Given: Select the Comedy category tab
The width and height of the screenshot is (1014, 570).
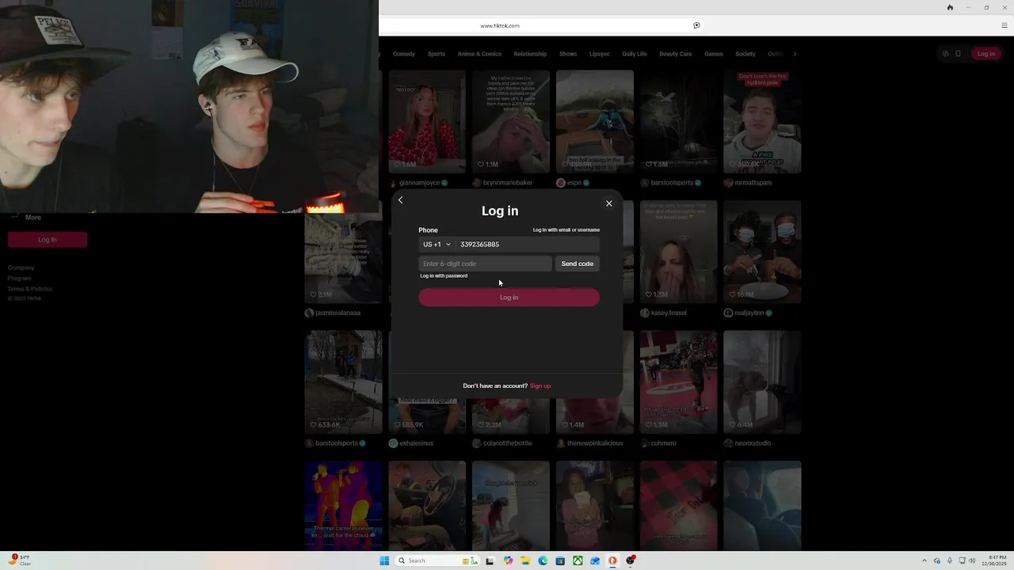Looking at the screenshot, I should (x=404, y=54).
